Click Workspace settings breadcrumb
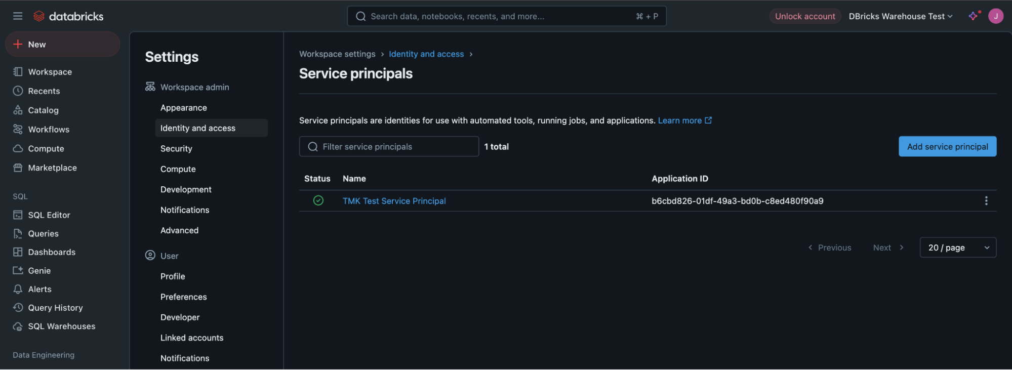 pyautogui.click(x=337, y=54)
